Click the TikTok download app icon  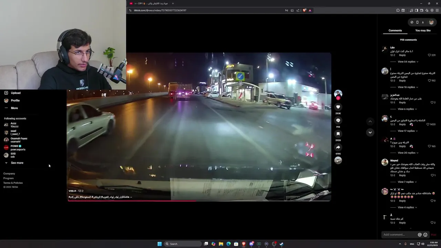pos(423,22)
